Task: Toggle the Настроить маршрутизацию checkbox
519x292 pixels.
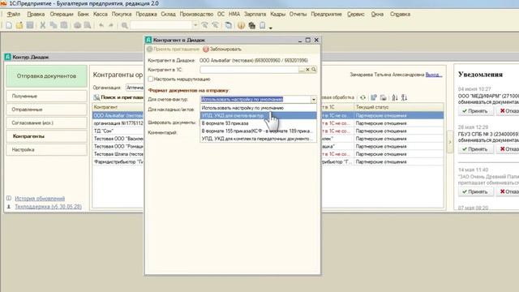Action: (151, 79)
